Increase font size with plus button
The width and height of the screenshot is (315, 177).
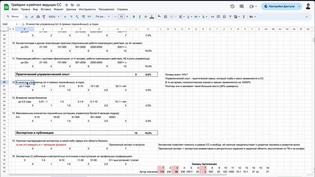(127, 17)
